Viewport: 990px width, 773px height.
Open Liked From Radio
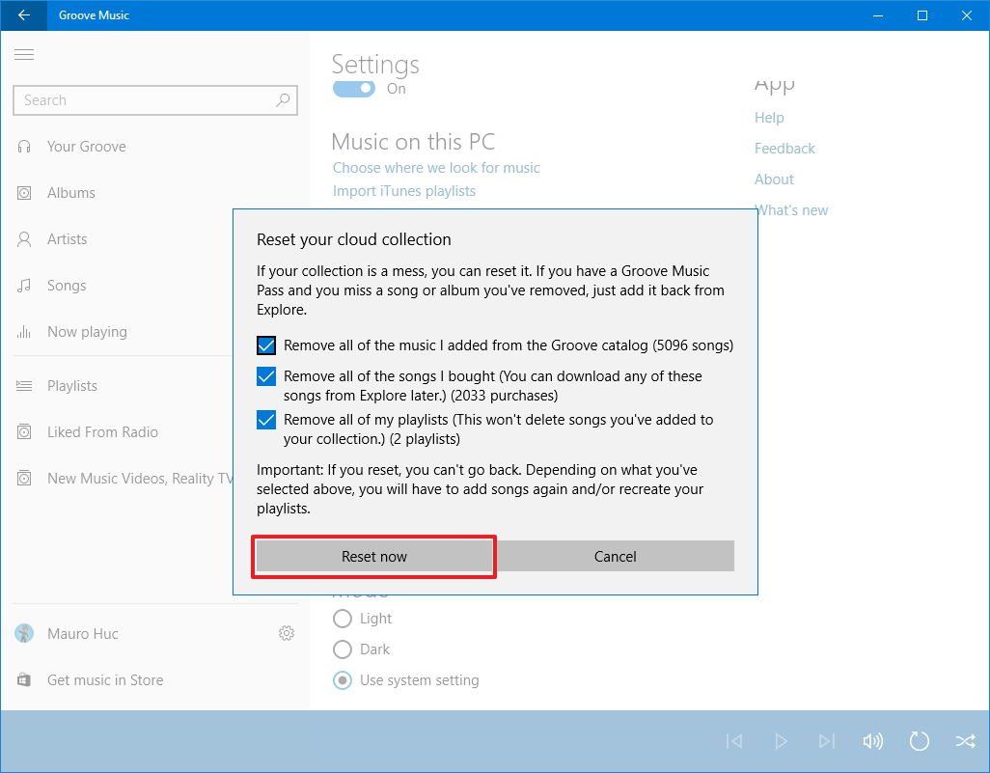click(102, 431)
